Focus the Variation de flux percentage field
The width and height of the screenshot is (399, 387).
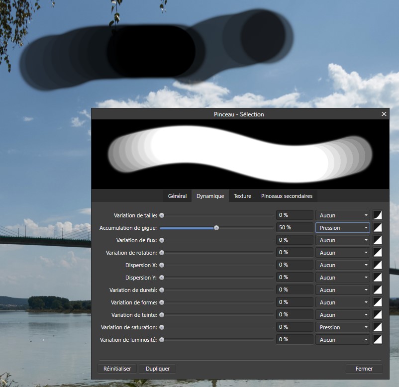(x=295, y=240)
